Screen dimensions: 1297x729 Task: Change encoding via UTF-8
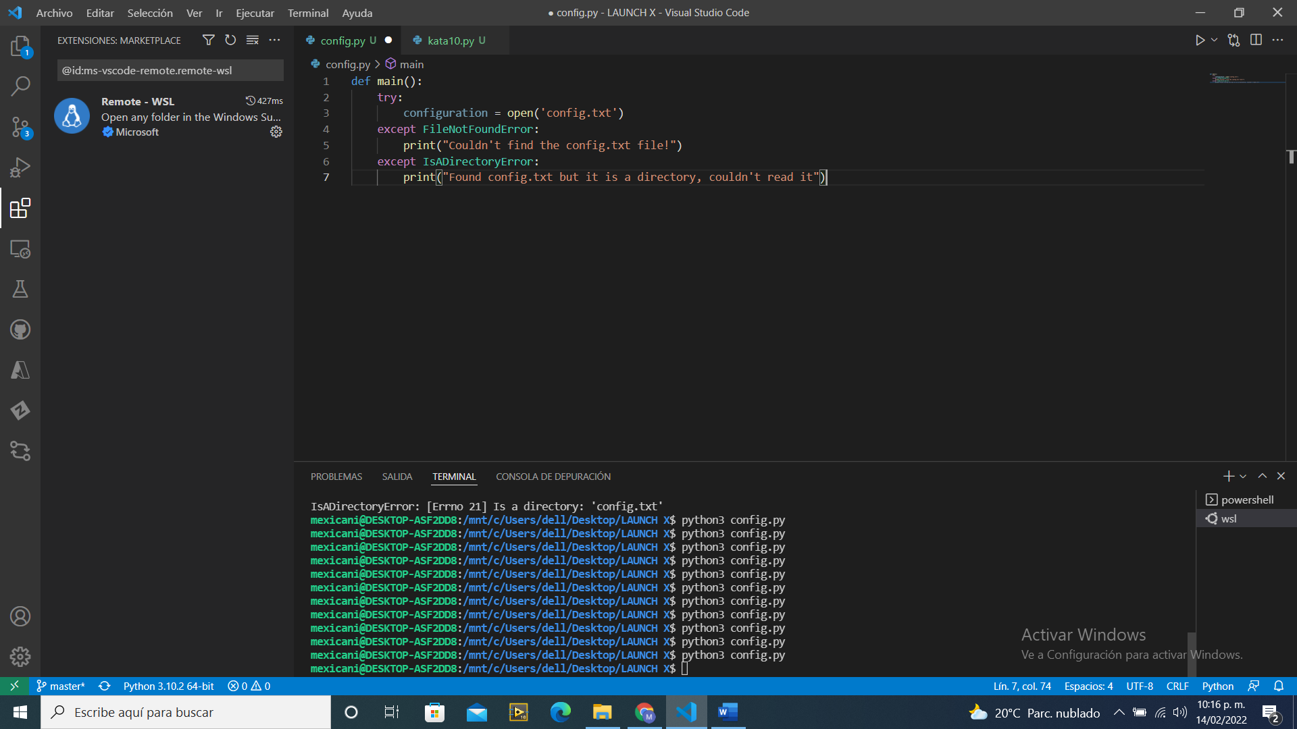coord(1140,686)
